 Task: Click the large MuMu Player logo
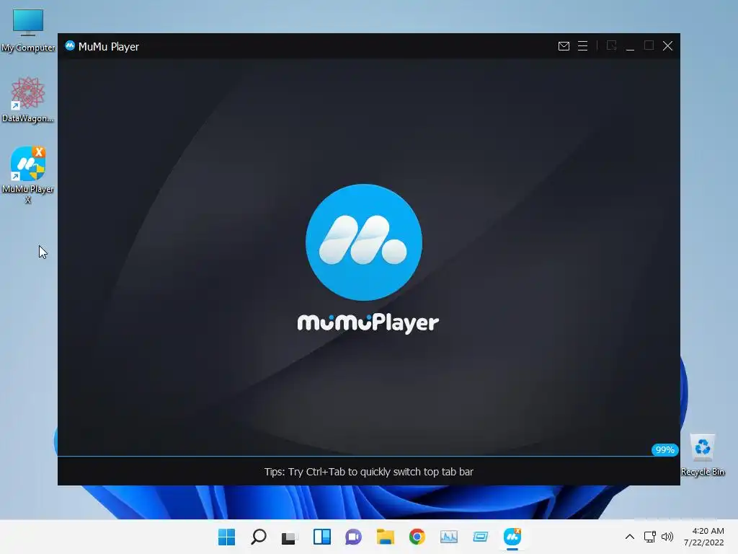pos(364,242)
